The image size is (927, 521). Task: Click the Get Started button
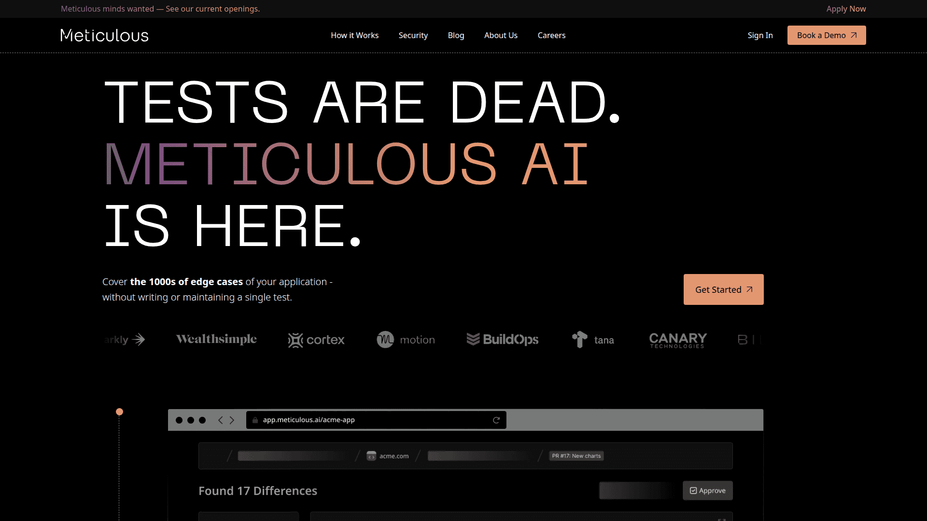tap(723, 289)
